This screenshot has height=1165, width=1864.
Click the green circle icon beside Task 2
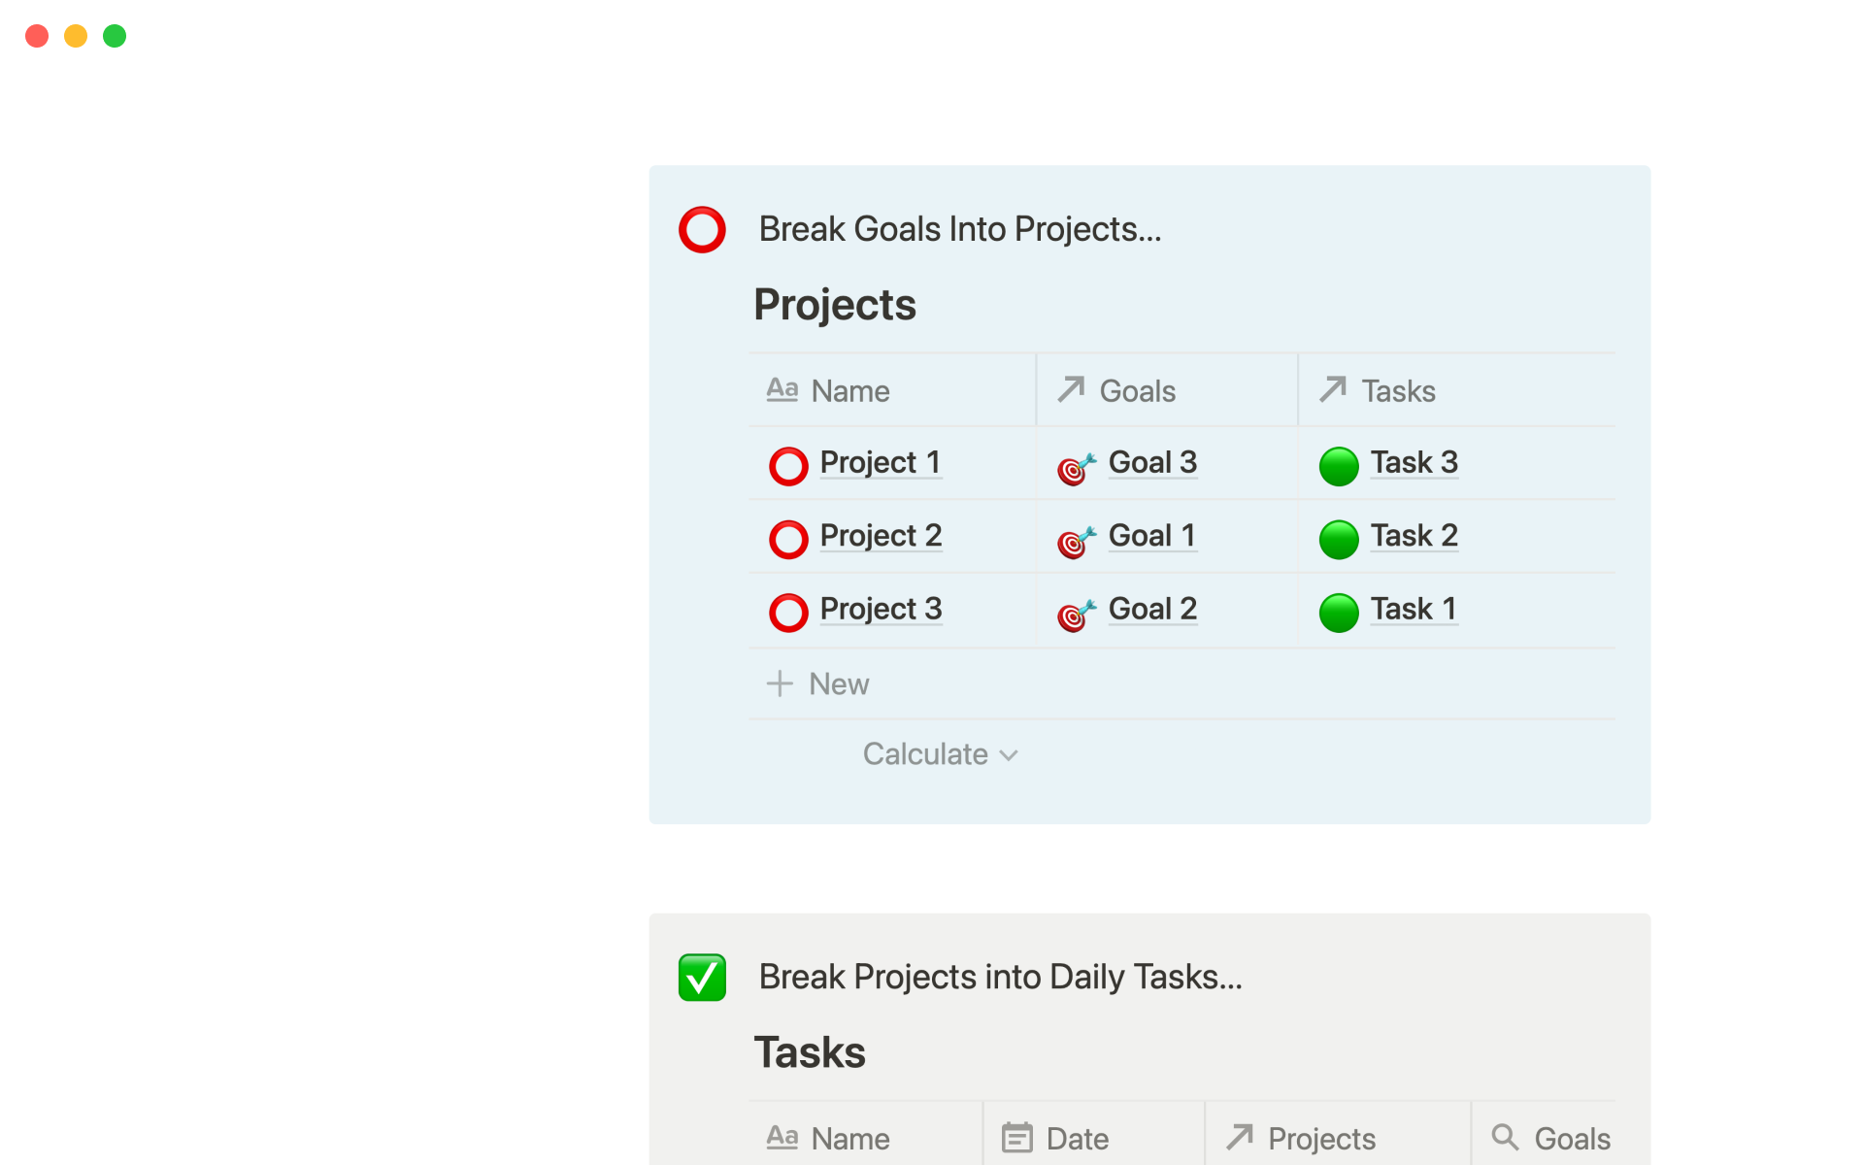pyautogui.click(x=1338, y=540)
